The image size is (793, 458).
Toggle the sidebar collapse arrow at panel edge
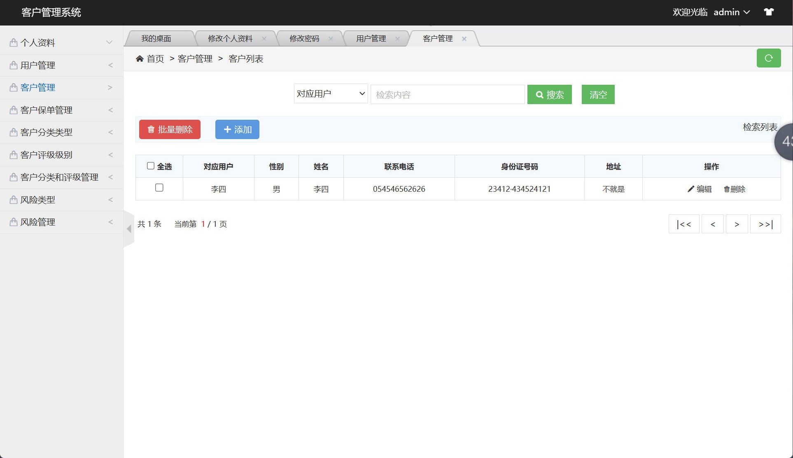click(x=129, y=229)
